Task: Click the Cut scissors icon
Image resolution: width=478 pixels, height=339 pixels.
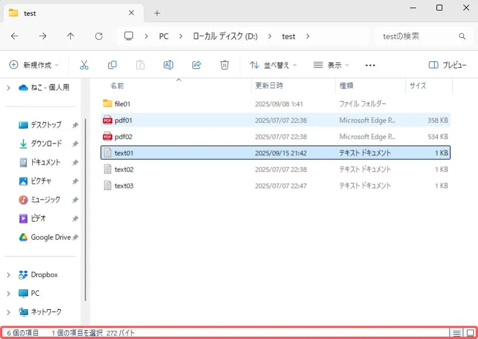Action: pyautogui.click(x=84, y=65)
